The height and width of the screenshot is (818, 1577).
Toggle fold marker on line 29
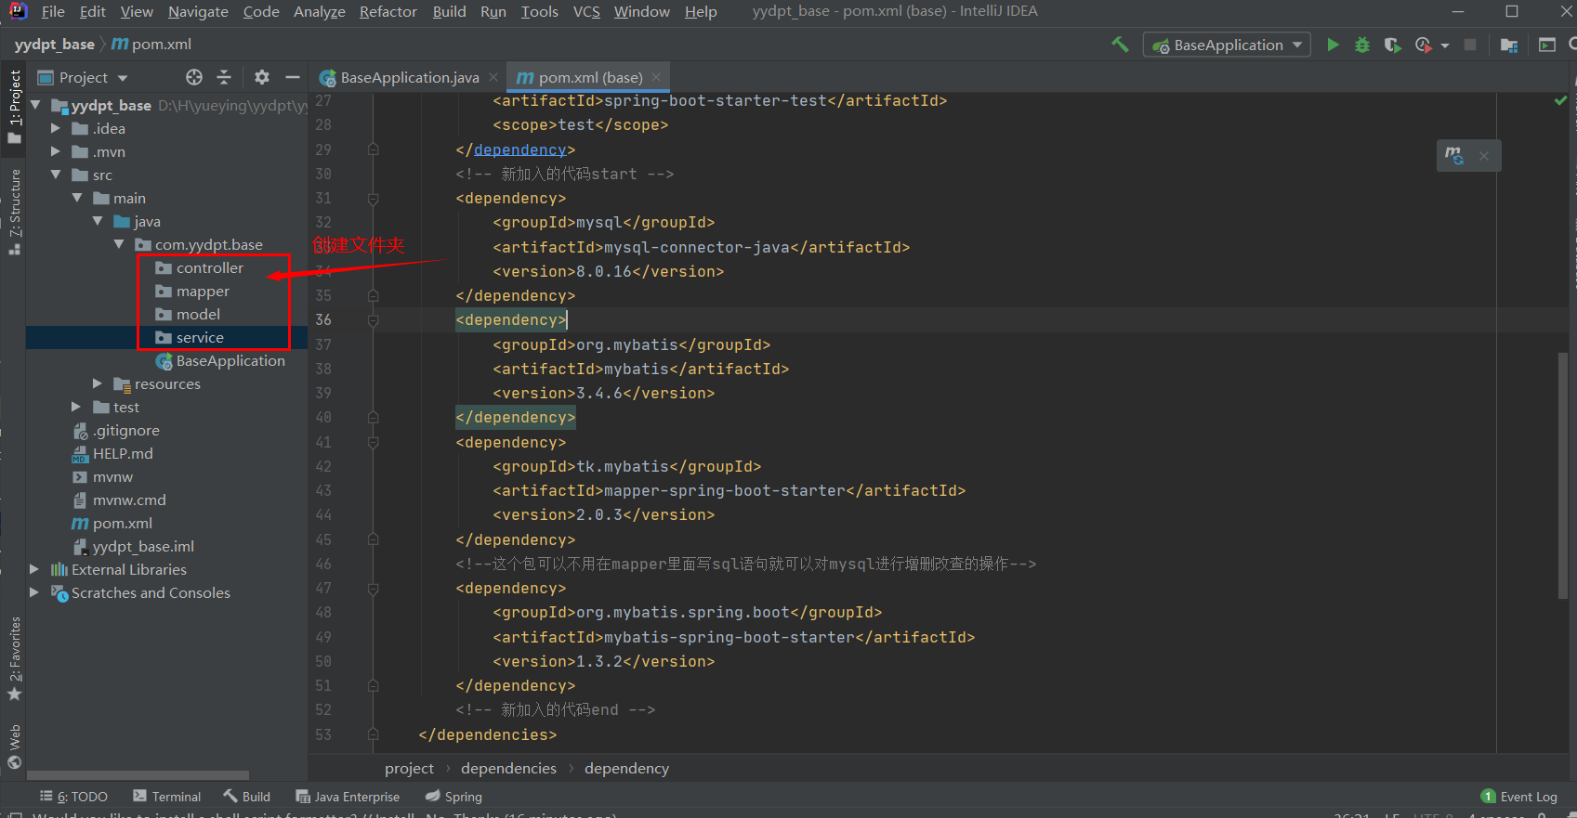(373, 149)
